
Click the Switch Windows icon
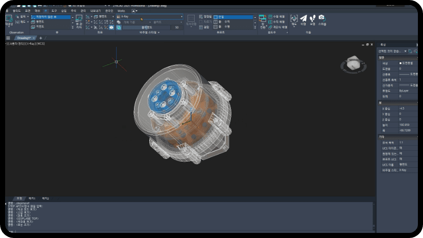tap(262, 18)
